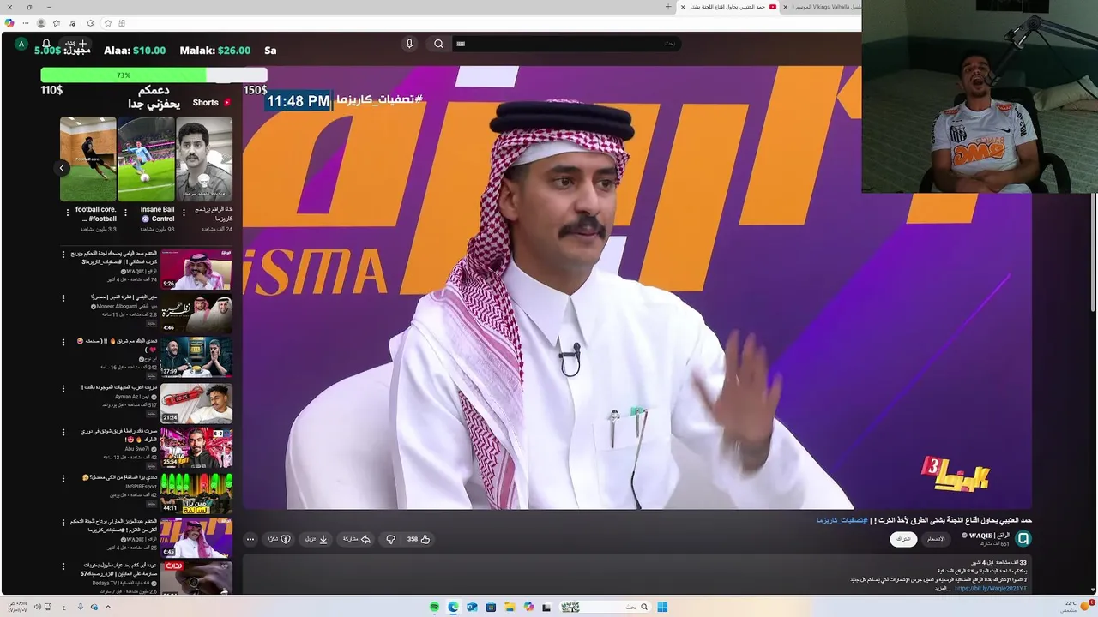The image size is (1098, 617).
Task: Share the current video
Action: click(356, 539)
